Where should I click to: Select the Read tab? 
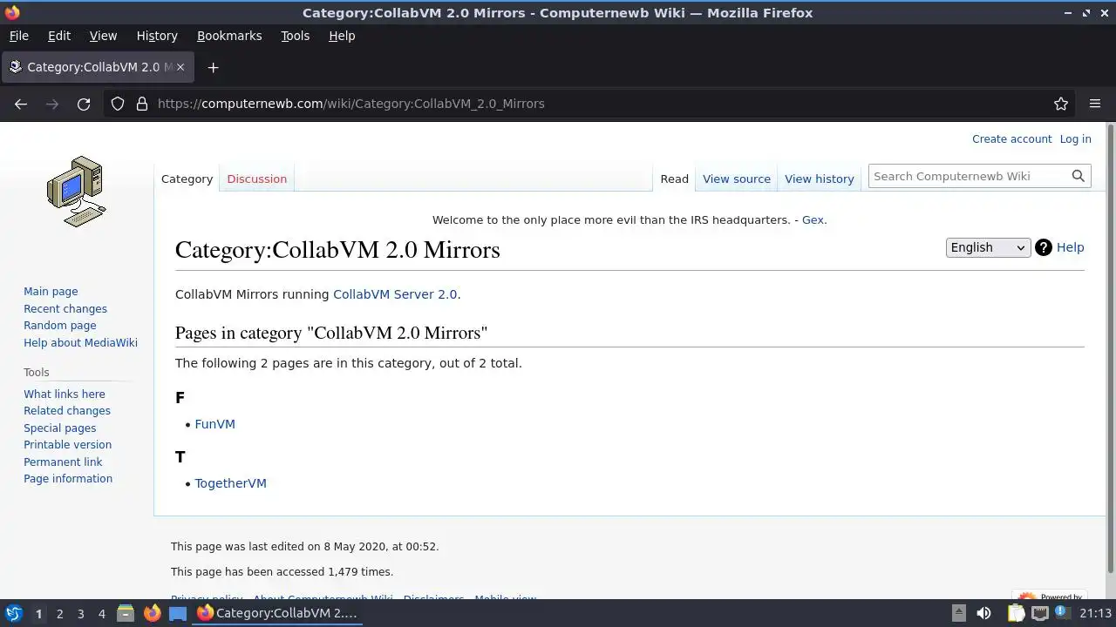(x=674, y=179)
